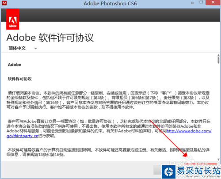This screenshot has height=179, width=221.
Task: Click the paragraph starting with '客户可与Adobe直接订立'
Action: click(x=109, y=129)
